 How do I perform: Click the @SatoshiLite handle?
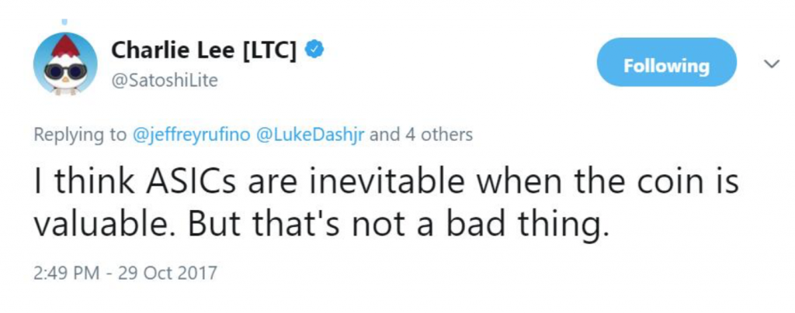pos(165,81)
